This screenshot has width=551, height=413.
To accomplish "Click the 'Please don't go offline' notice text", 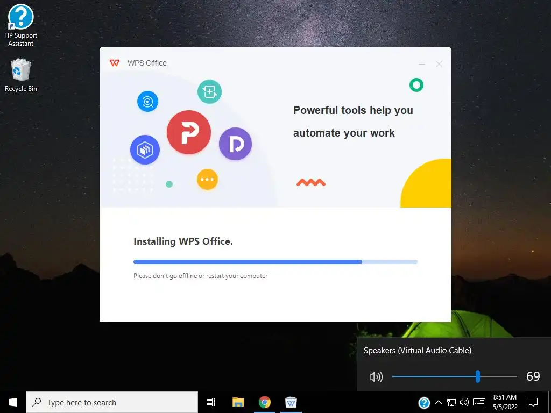I will point(200,276).
